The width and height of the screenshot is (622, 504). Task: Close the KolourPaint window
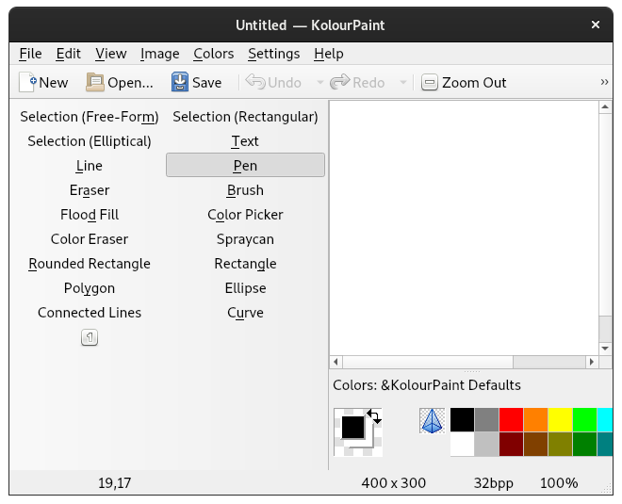[x=596, y=24]
